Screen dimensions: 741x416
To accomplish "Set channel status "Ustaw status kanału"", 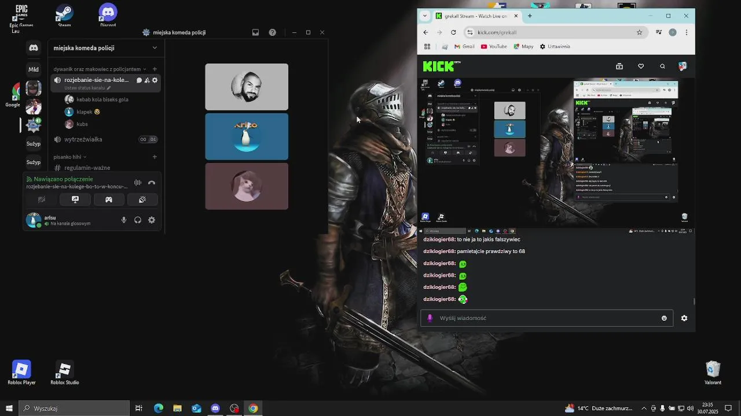I will click(87, 88).
